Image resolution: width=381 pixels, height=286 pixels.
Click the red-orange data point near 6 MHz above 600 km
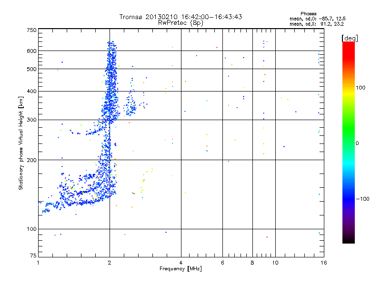coord(217,47)
